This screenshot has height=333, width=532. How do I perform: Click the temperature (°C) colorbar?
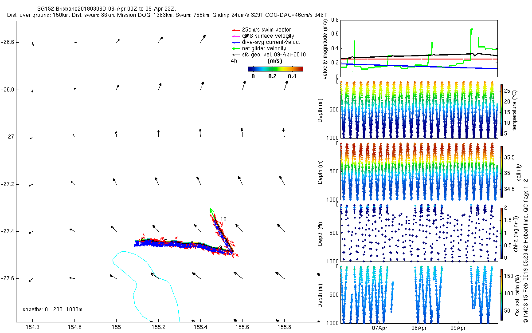[502, 110]
